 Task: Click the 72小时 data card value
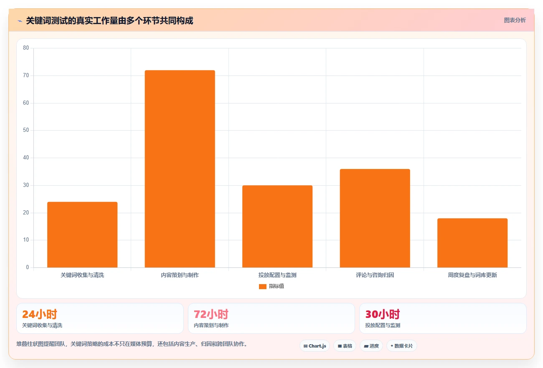point(211,314)
